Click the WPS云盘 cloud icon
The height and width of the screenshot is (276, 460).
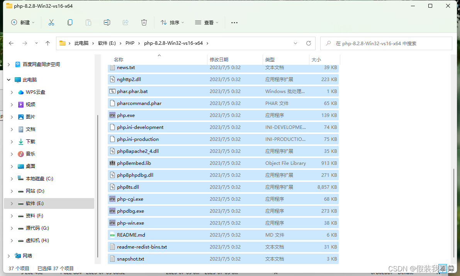(21, 92)
